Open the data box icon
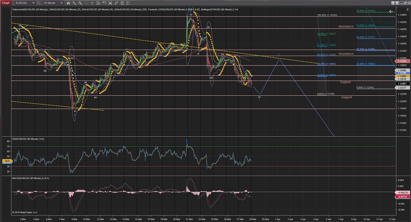The width and height of the screenshot is (411, 222). pos(98,3)
